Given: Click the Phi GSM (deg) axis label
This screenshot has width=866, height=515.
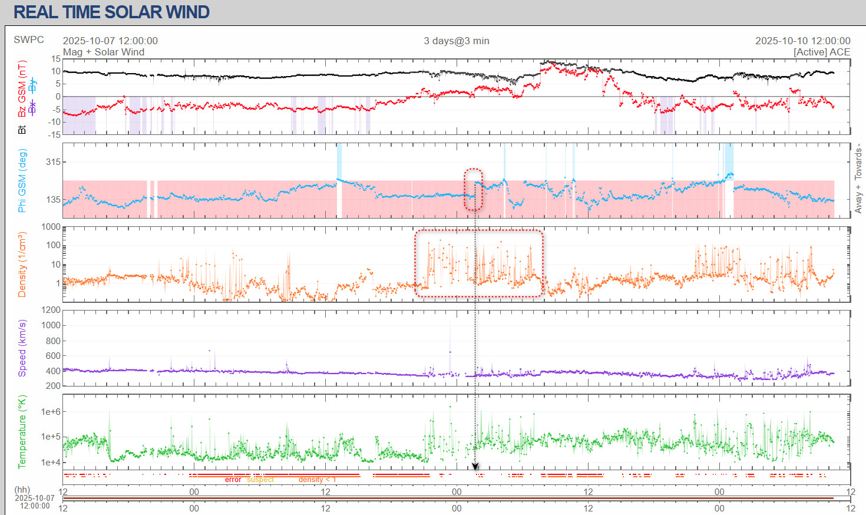Looking at the screenshot, I should coord(22,181).
